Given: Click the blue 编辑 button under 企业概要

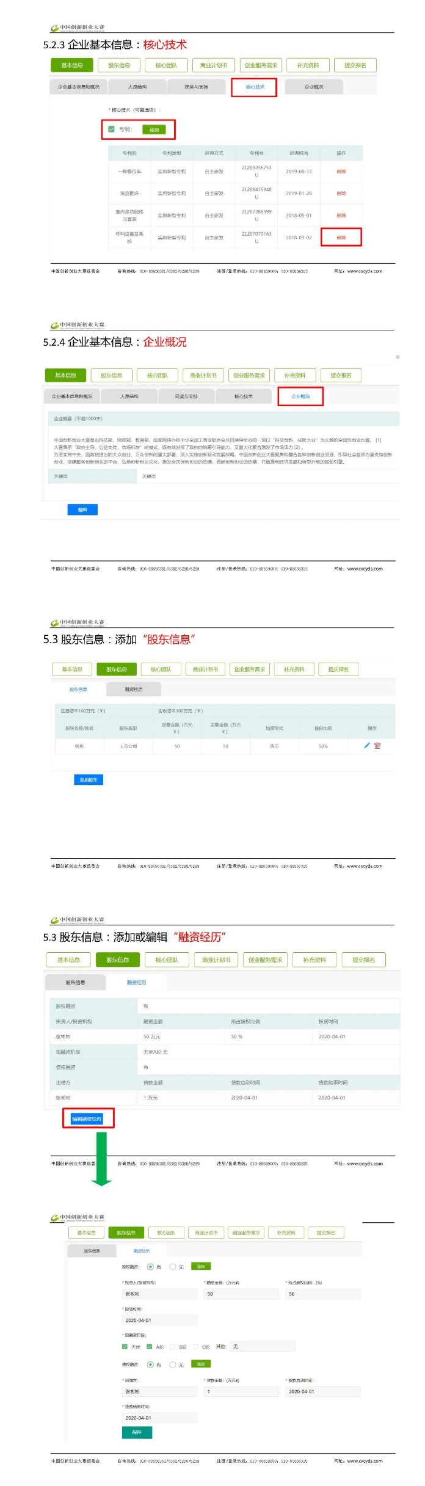Looking at the screenshot, I should pos(82,509).
